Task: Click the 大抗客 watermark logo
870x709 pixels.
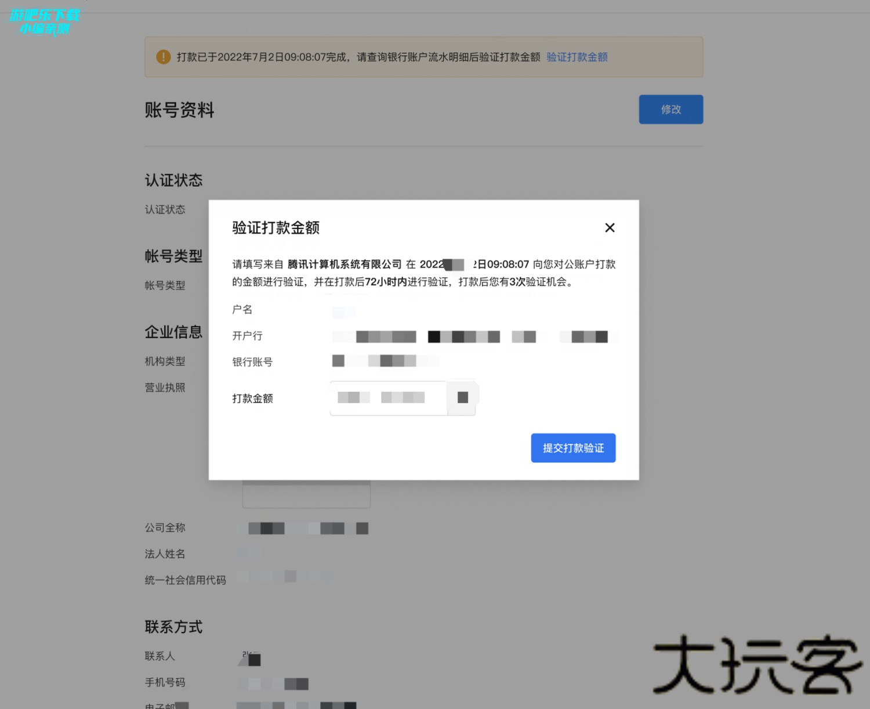Action: pyautogui.click(x=756, y=665)
